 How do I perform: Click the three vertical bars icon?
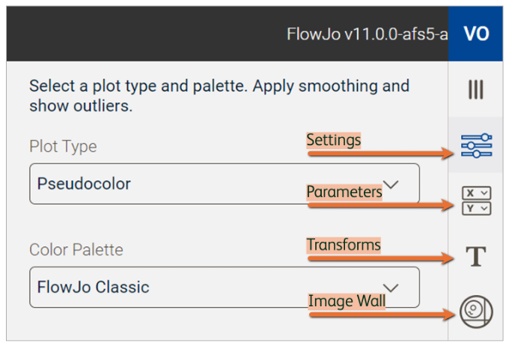point(475,90)
